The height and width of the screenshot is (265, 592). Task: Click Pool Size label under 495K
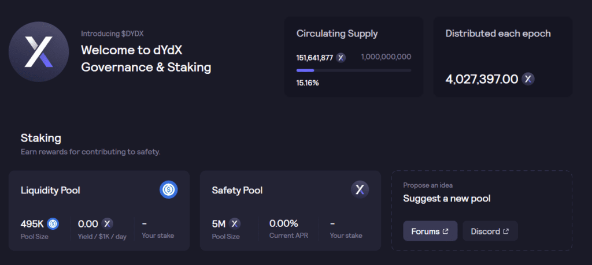[x=34, y=237]
